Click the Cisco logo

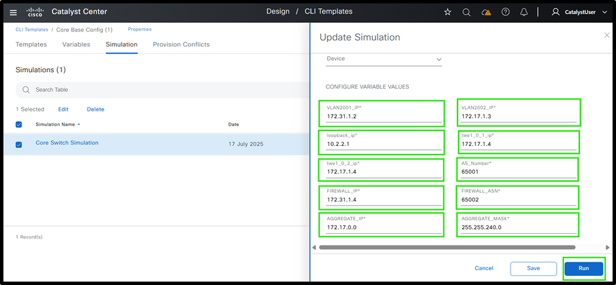coord(35,12)
